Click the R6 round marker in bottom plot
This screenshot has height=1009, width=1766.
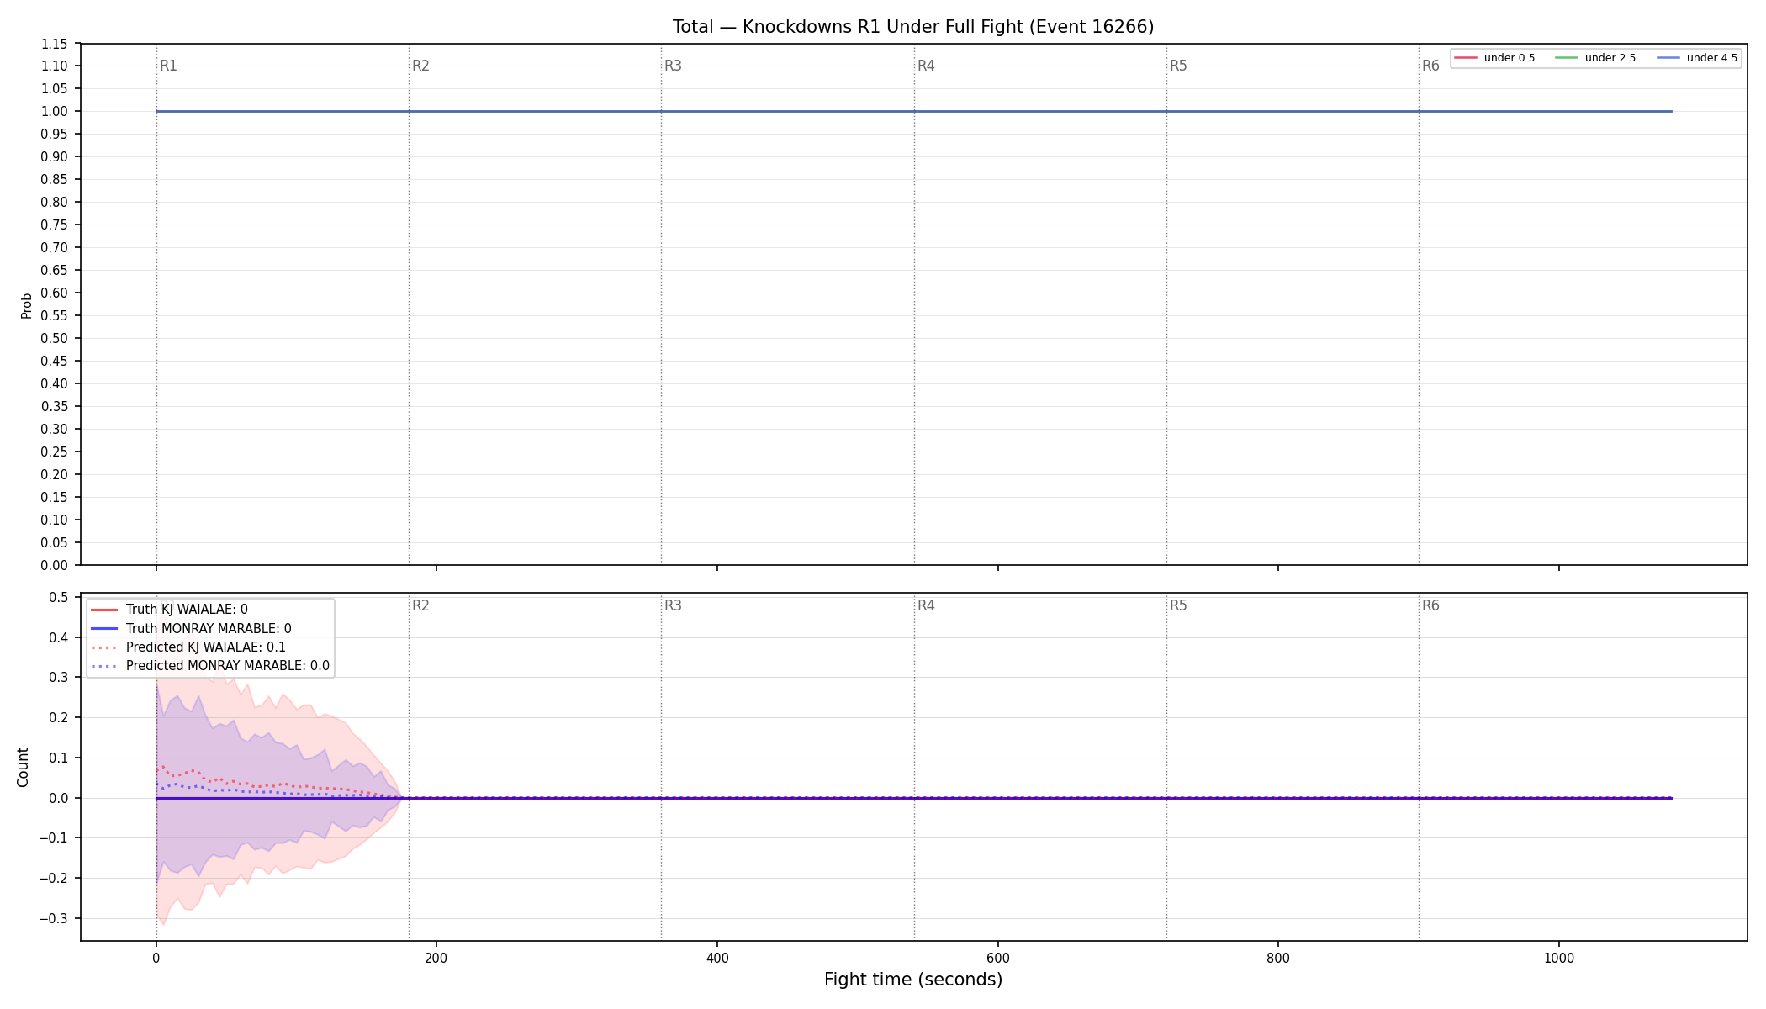tap(1430, 605)
